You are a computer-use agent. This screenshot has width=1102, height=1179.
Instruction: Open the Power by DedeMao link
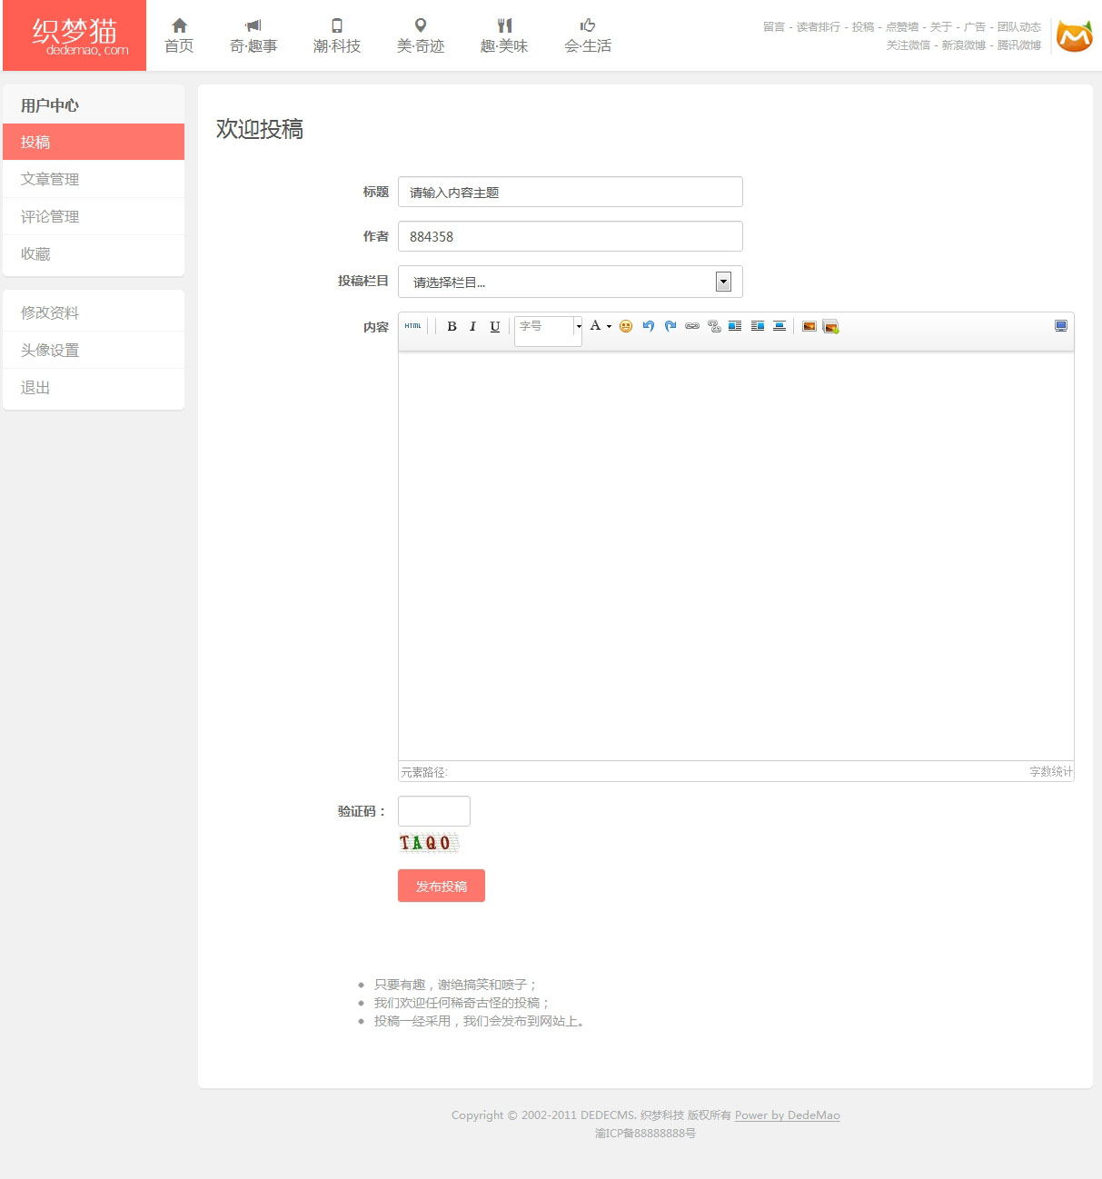pyautogui.click(x=787, y=1115)
